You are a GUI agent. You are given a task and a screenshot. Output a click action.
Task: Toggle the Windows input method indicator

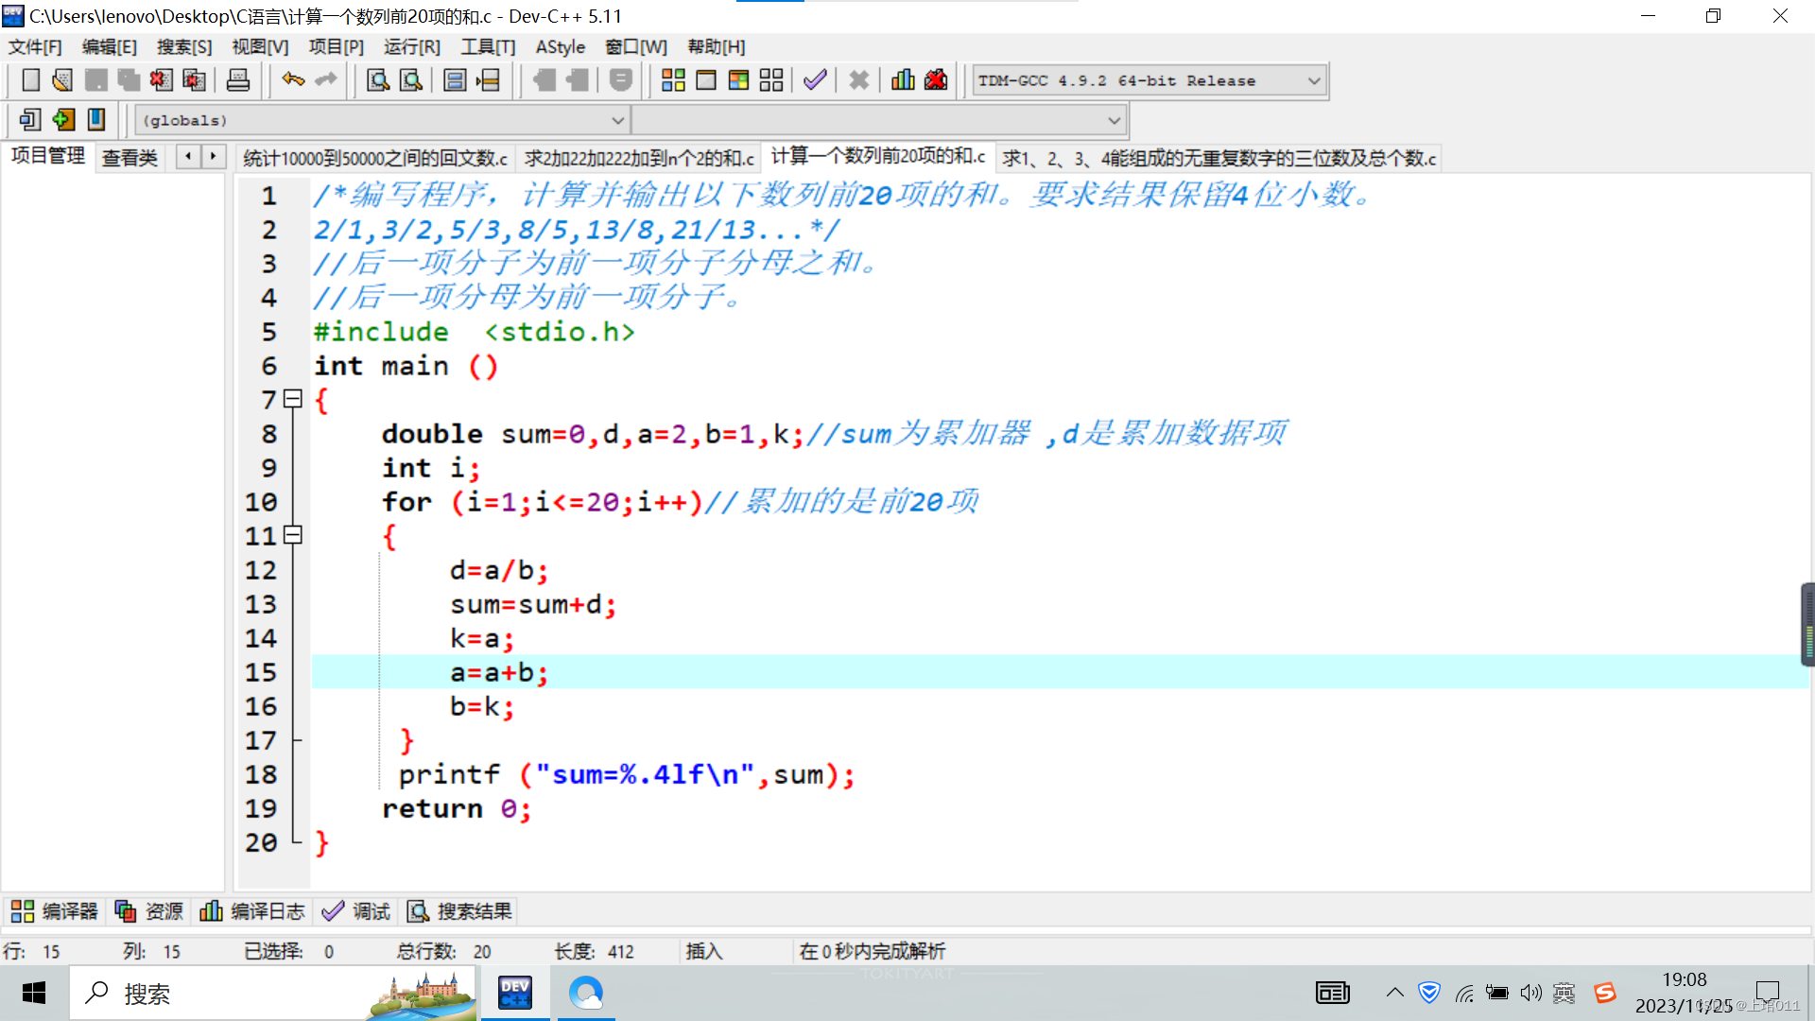click(1564, 993)
